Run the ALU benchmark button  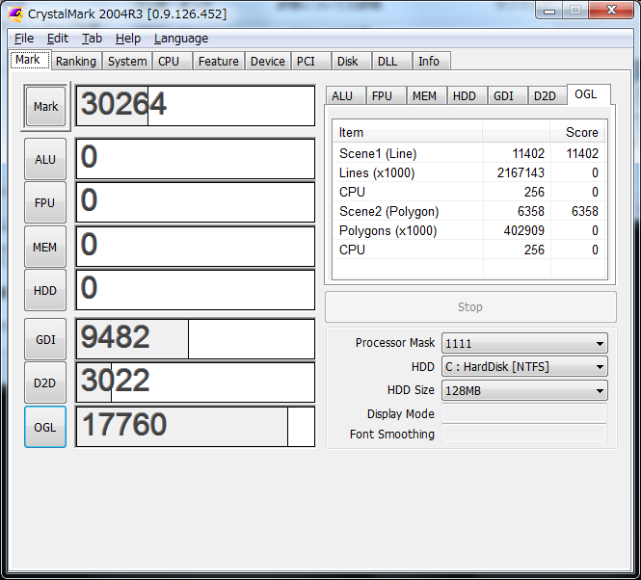(x=45, y=159)
